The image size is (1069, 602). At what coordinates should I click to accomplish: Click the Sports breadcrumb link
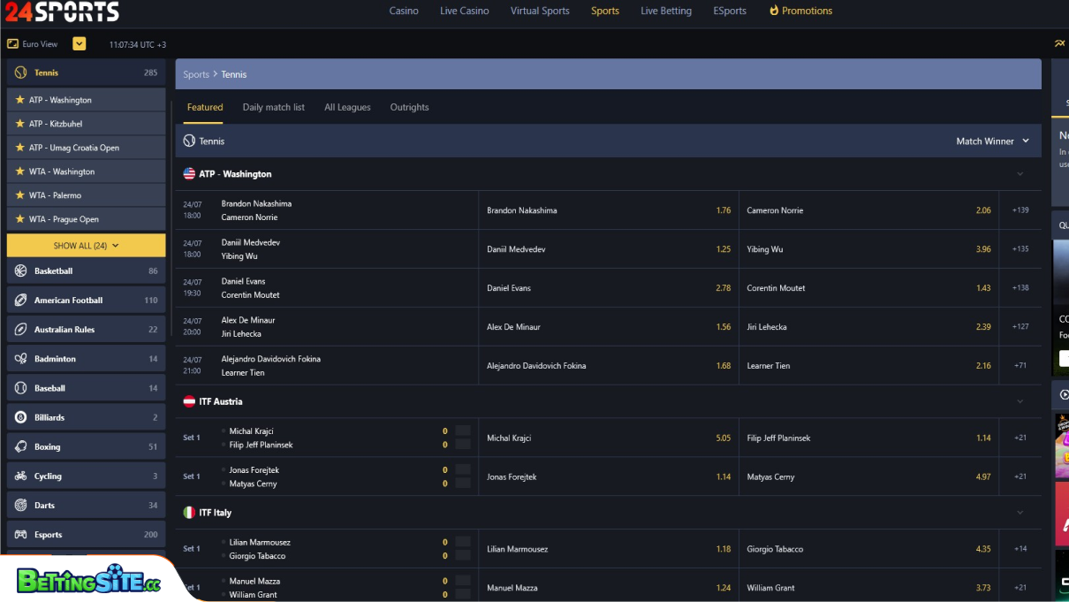tap(196, 74)
